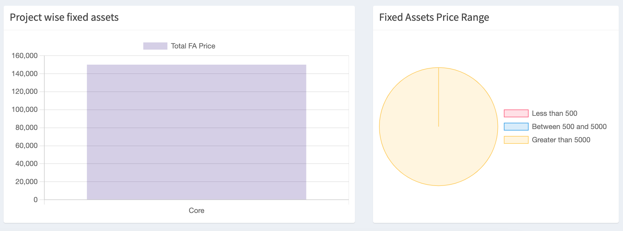
Task: Click the Less than 500 legend text
Action: click(x=554, y=113)
